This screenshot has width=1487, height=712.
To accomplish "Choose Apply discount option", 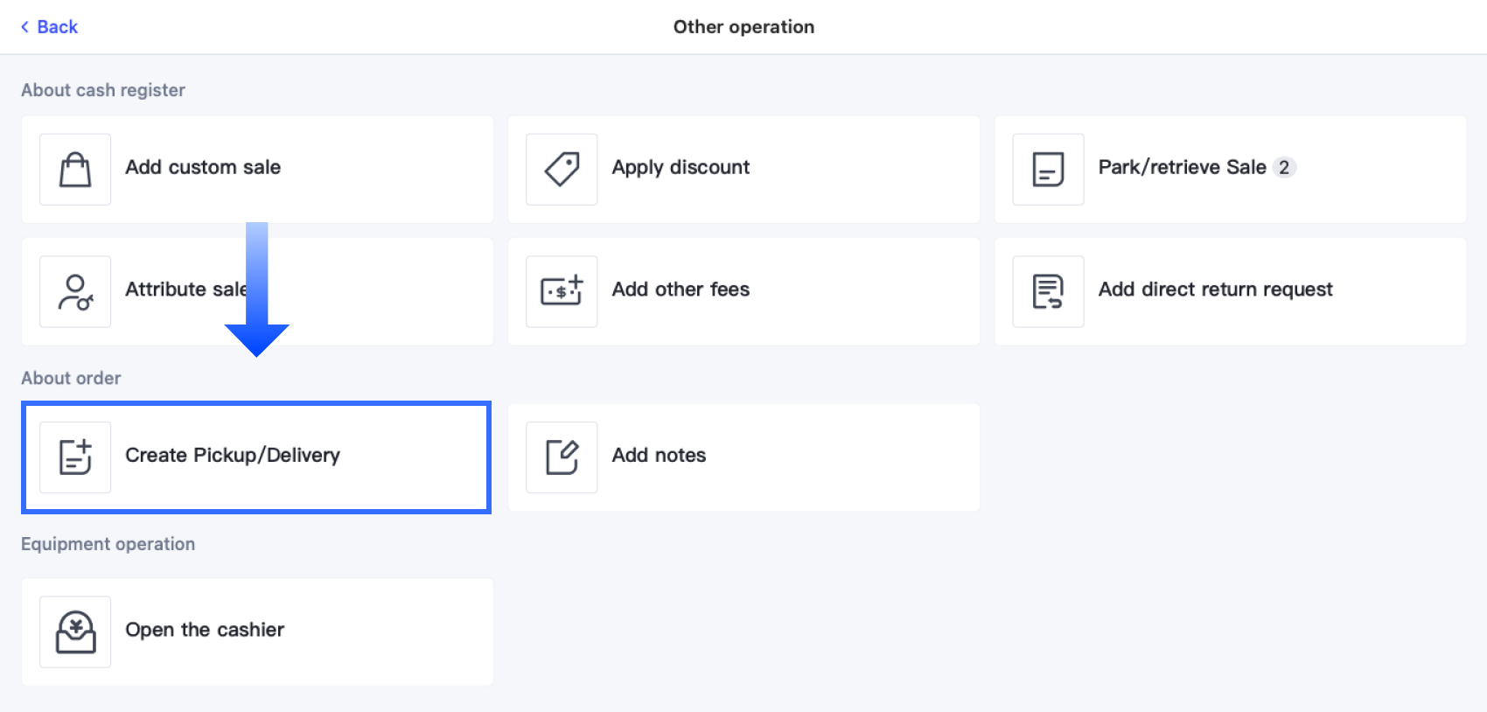I will pyautogui.click(x=681, y=167).
